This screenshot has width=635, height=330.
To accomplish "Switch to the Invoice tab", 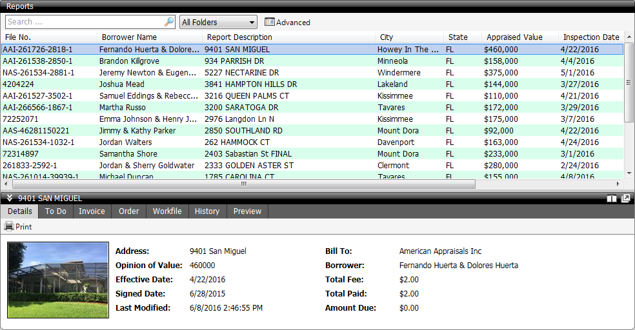I will tap(92, 211).
